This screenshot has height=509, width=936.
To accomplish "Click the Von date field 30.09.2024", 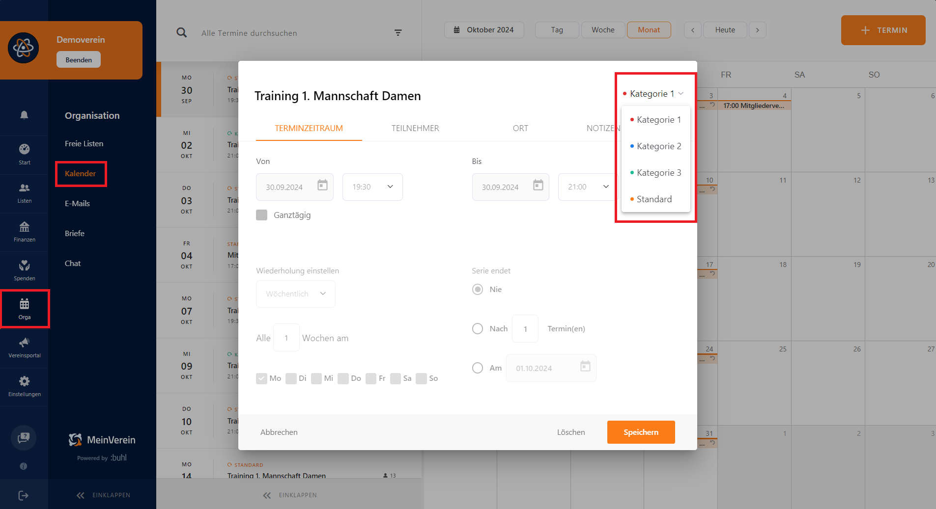I will coord(295,187).
